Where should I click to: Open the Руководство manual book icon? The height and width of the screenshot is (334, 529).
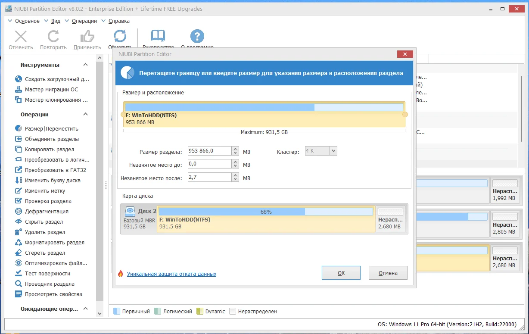point(158,36)
